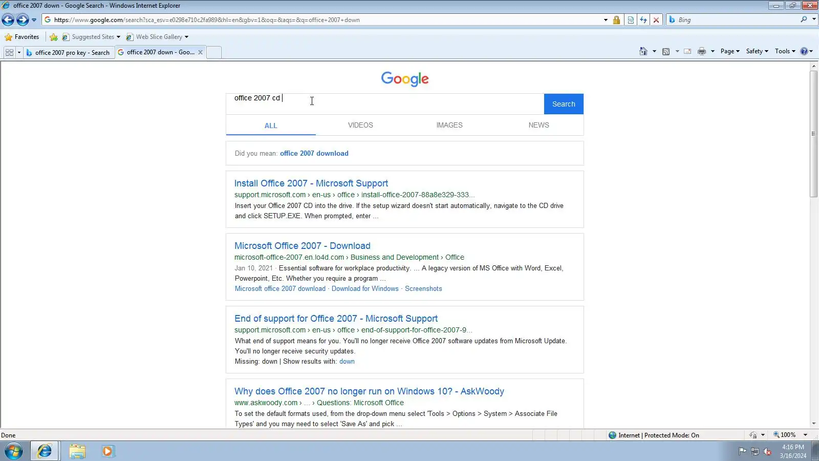
Task: Launch Windows Media Player from taskbar
Action: point(108,451)
